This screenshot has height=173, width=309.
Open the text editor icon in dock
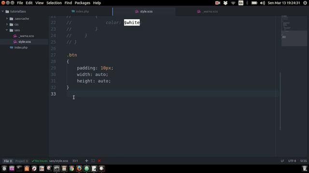[94, 169]
